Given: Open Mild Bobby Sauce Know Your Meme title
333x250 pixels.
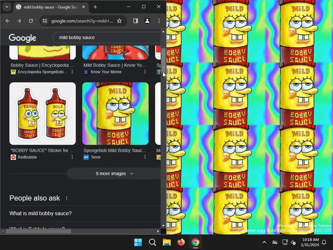Looking at the screenshot, I should [x=115, y=65].
